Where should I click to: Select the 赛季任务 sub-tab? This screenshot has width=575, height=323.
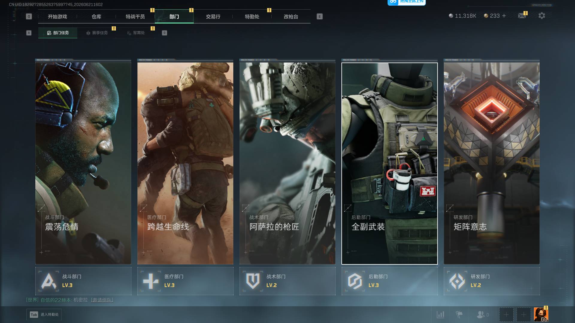(x=97, y=33)
